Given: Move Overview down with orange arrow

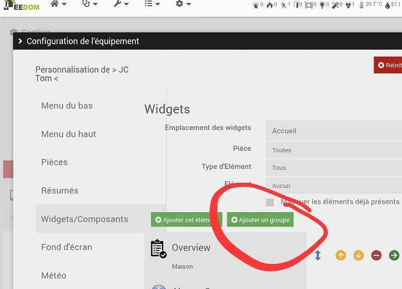Looking at the screenshot, I should click(358, 255).
